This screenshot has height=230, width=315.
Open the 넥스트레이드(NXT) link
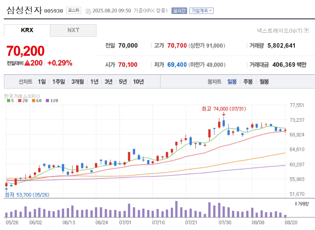coord(280,30)
